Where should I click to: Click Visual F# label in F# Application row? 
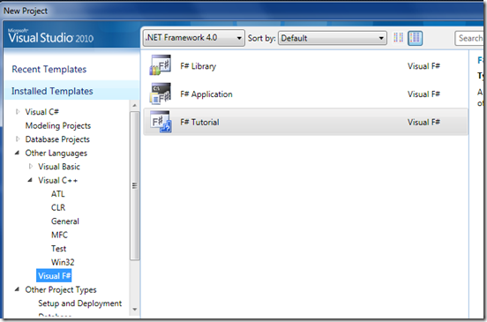[x=423, y=94]
